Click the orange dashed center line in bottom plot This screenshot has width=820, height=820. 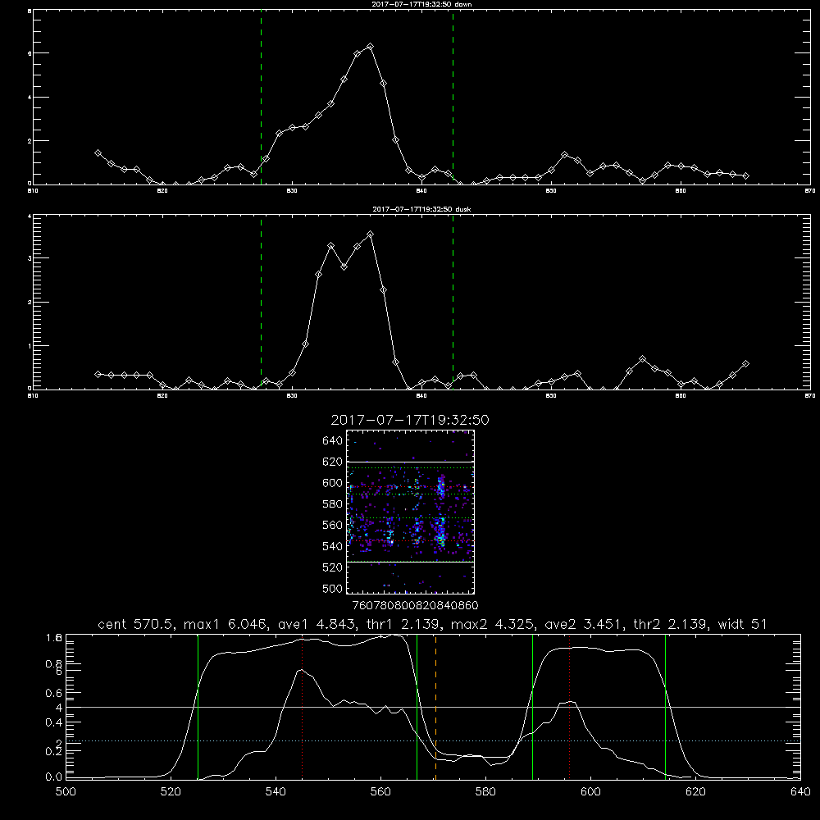pos(435,707)
